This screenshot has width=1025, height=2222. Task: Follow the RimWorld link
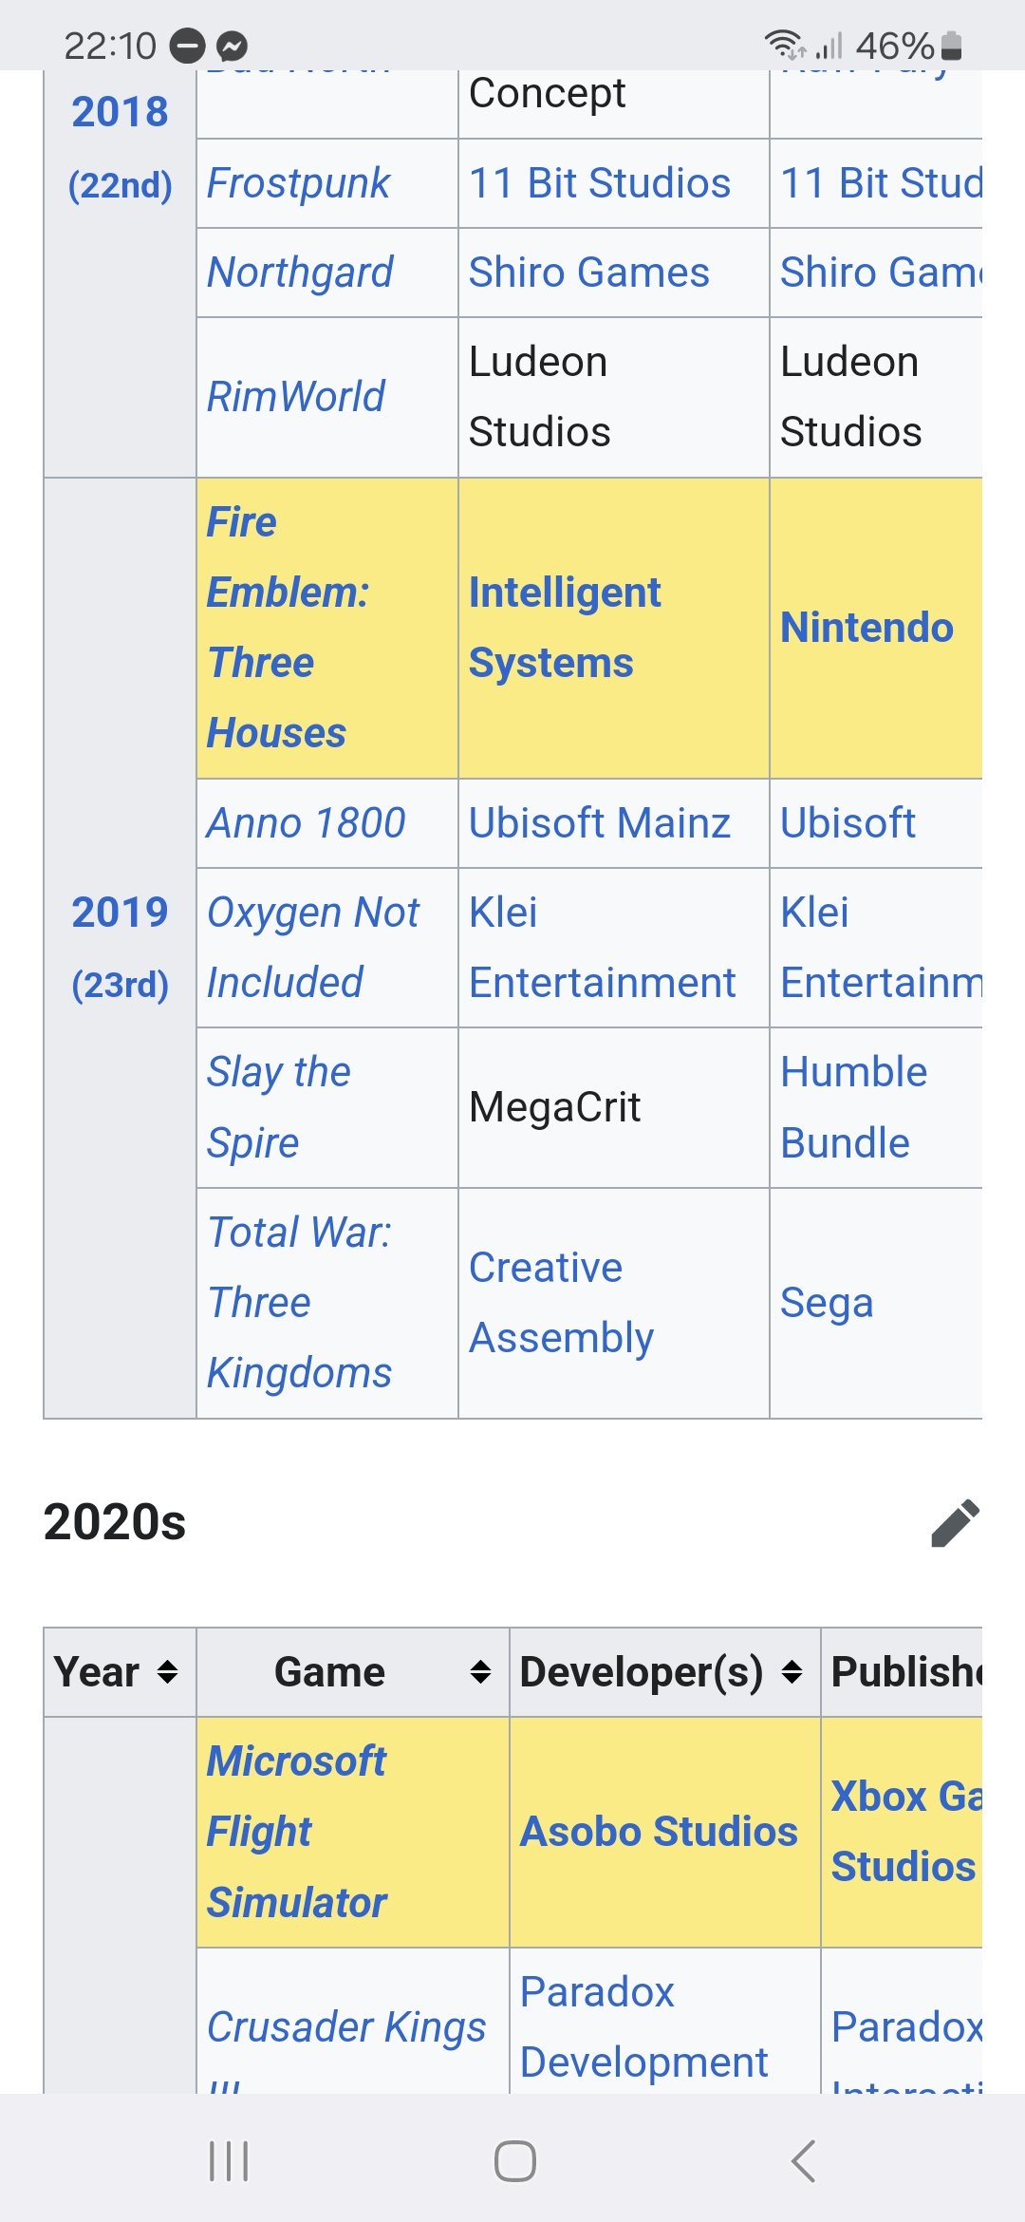click(x=295, y=397)
